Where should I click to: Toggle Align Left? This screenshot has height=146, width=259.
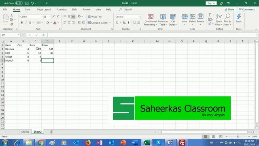(65, 23)
